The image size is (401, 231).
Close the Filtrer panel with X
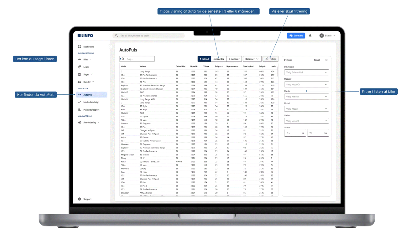[x=326, y=60]
